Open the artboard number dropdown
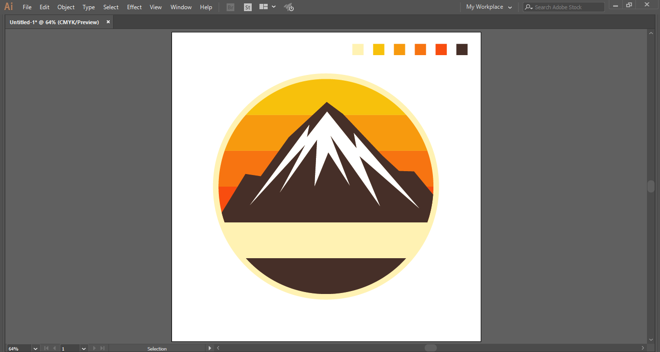The width and height of the screenshot is (660, 352). click(84, 349)
